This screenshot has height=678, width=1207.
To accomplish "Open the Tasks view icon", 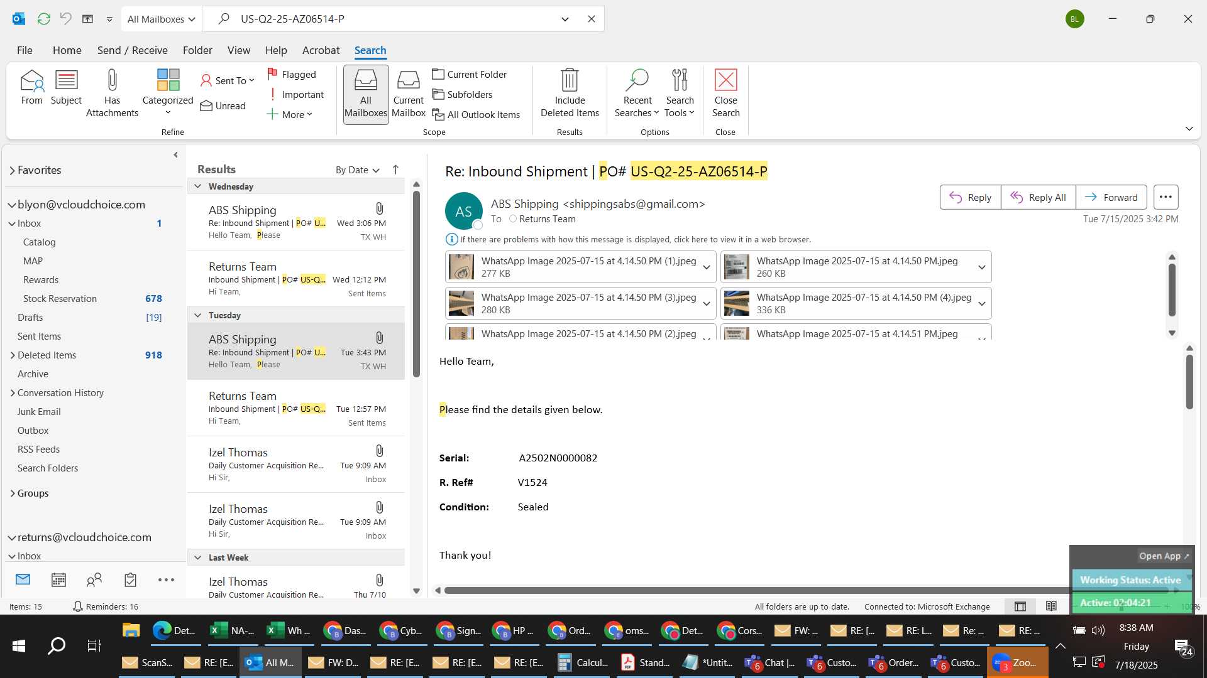I will coord(130,580).
